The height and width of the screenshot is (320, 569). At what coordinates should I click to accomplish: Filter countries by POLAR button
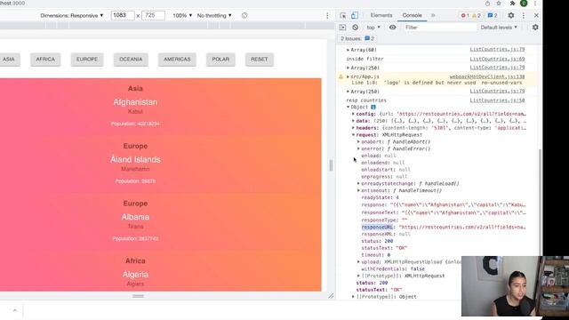[220, 60]
